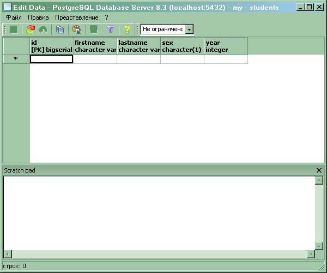Click the empty firstname cell
The width and height of the screenshot is (327, 273).
(x=95, y=59)
